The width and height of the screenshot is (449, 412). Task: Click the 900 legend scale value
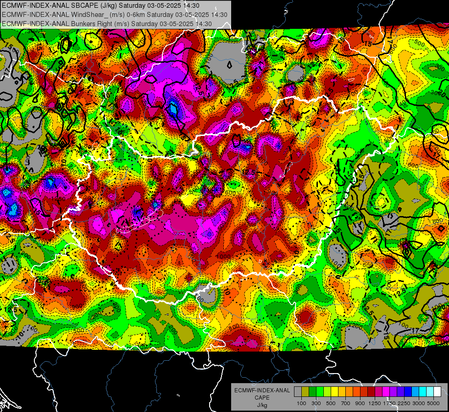360,403
